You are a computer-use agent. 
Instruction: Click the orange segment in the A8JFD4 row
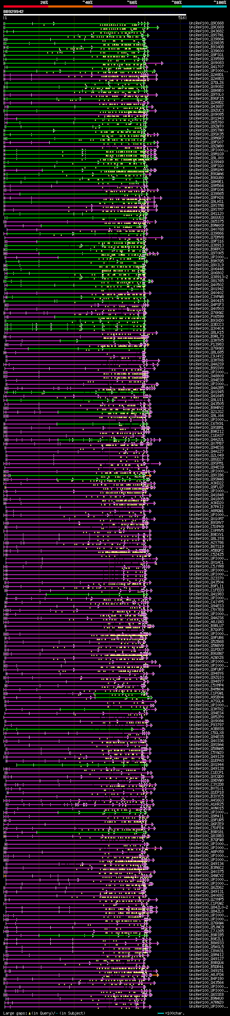(155, 975)
